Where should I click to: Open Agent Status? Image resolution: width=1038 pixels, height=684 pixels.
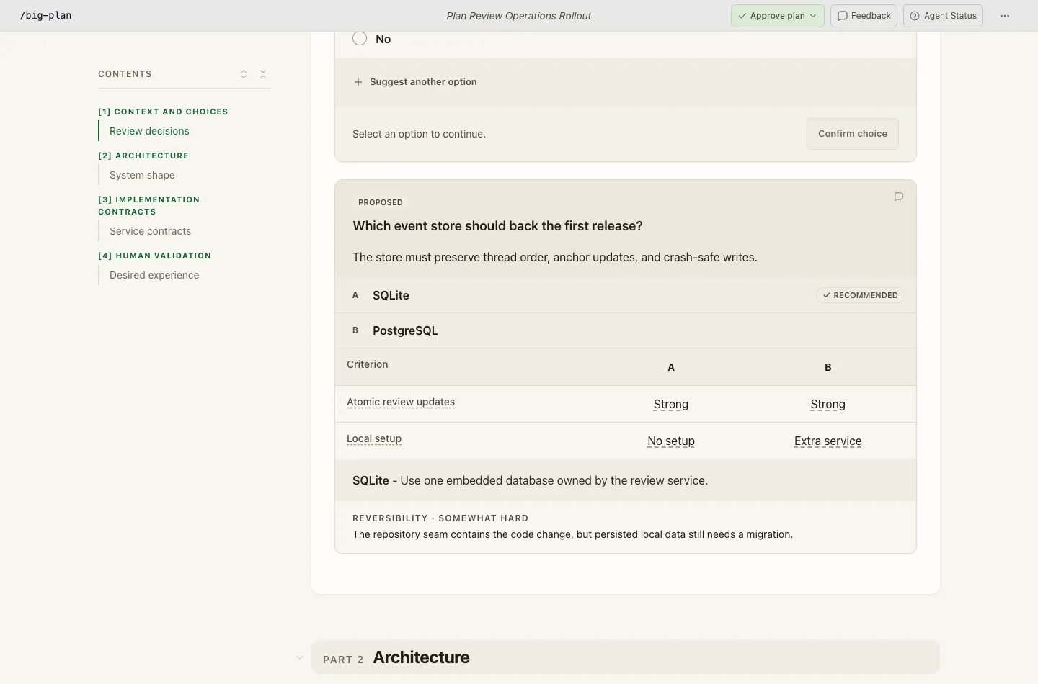click(943, 16)
